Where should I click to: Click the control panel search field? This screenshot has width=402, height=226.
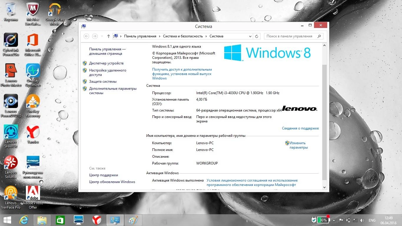(293, 36)
